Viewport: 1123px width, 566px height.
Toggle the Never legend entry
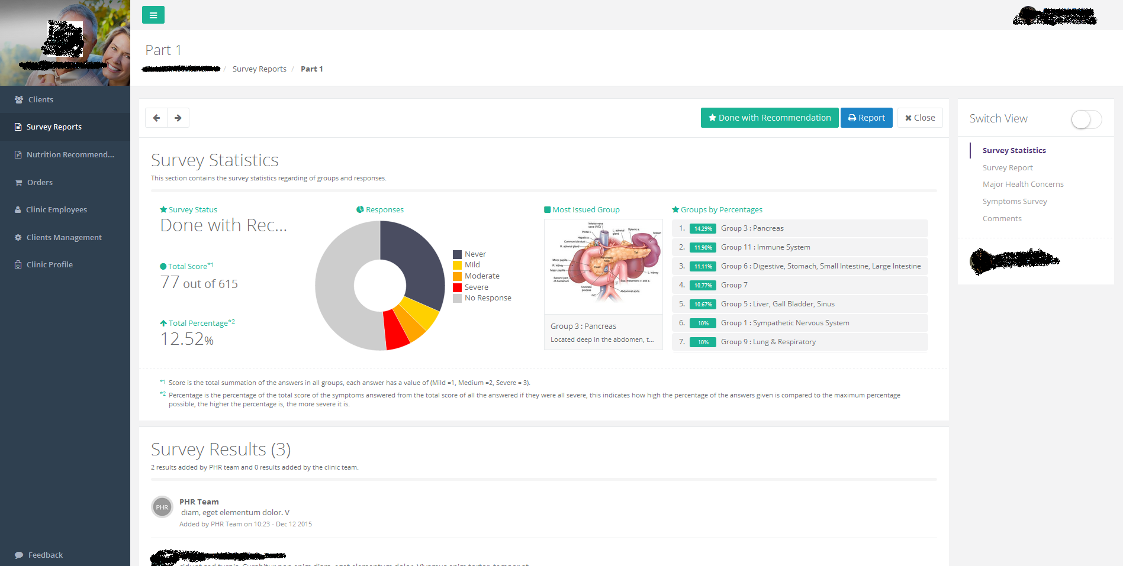tap(475, 254)
